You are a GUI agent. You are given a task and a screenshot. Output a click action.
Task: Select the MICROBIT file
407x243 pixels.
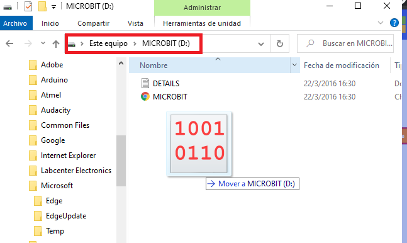pyautogui.click(x=170, y=97)
